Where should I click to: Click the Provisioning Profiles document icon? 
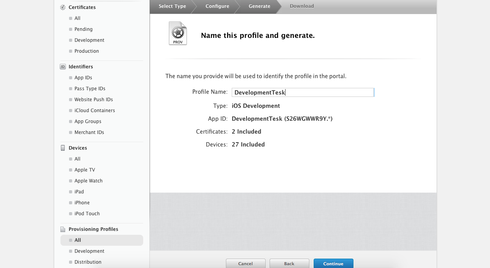[63, 229]
